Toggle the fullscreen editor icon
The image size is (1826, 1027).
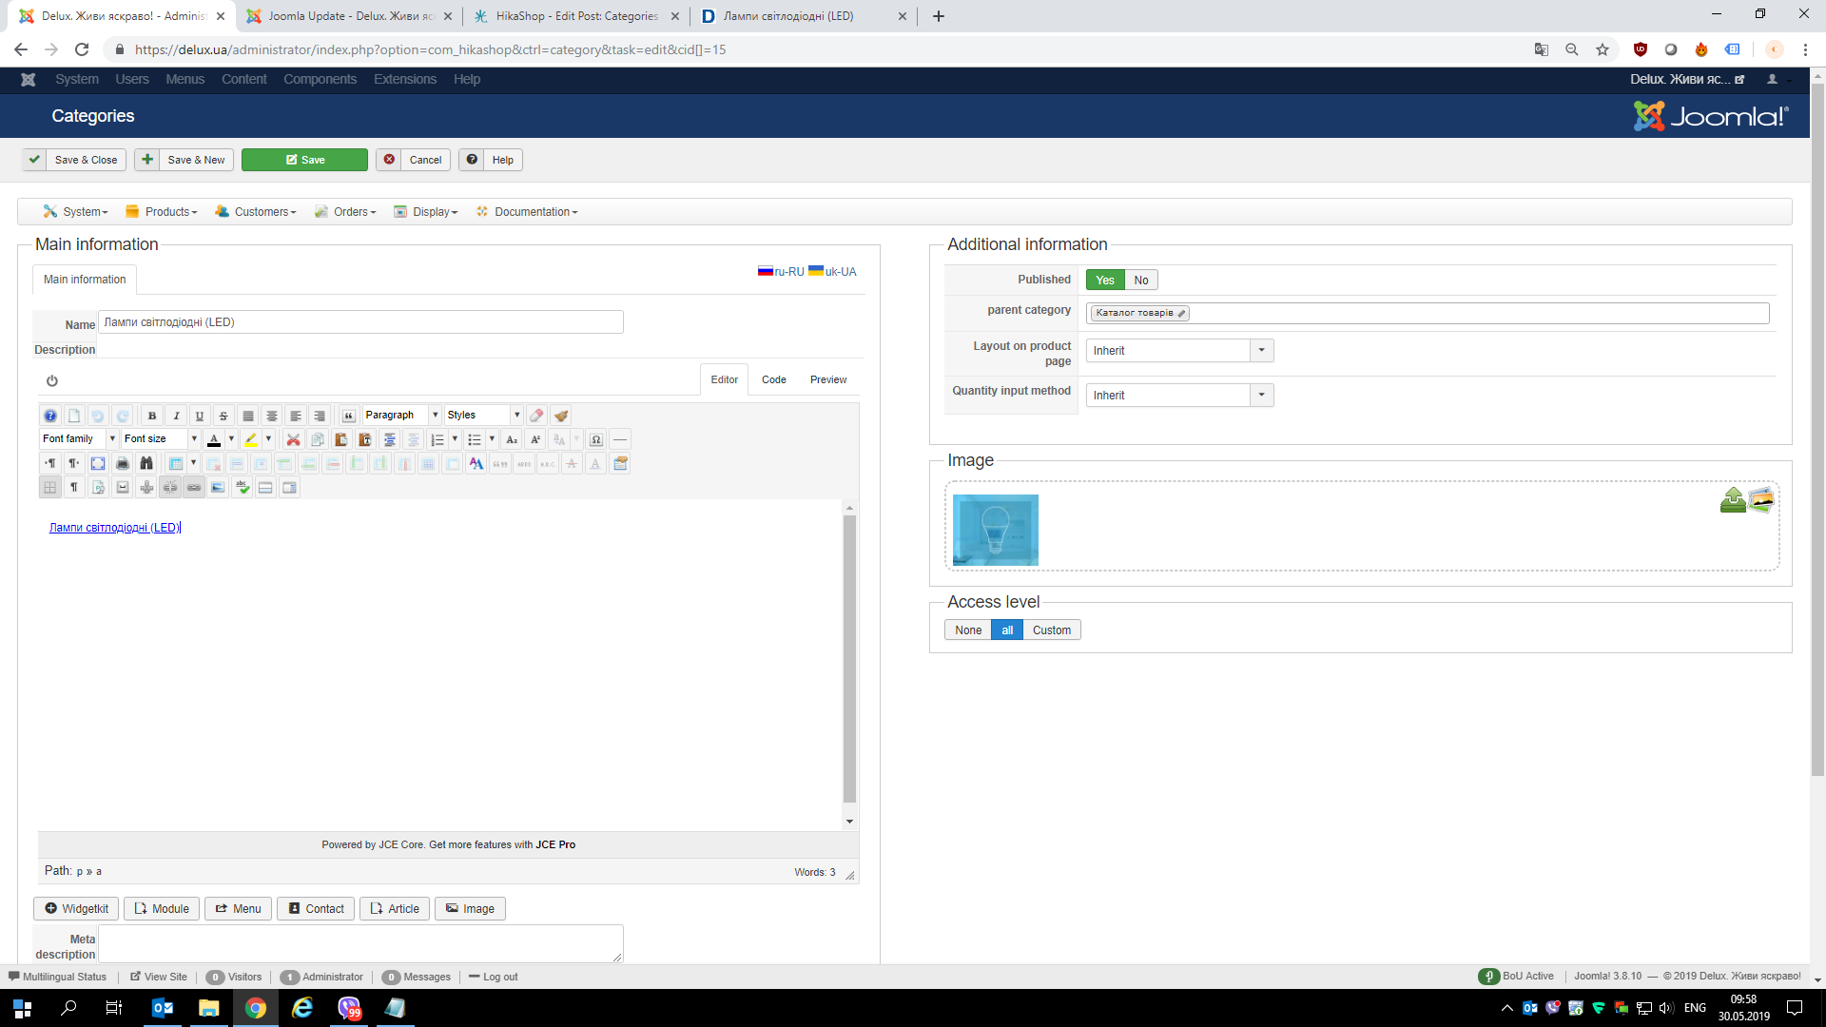98,463
